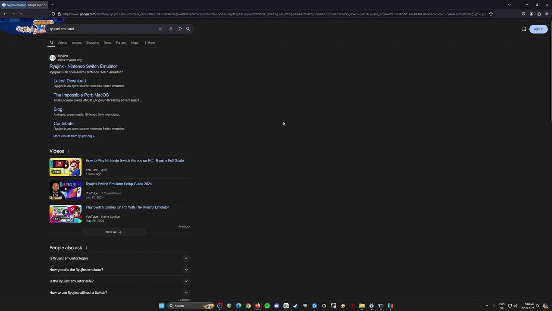Viewport: 552px width, 311px height.
Task: Open Chrome from the taskbar
Action: pyautogui.click(x=248, y=306)
